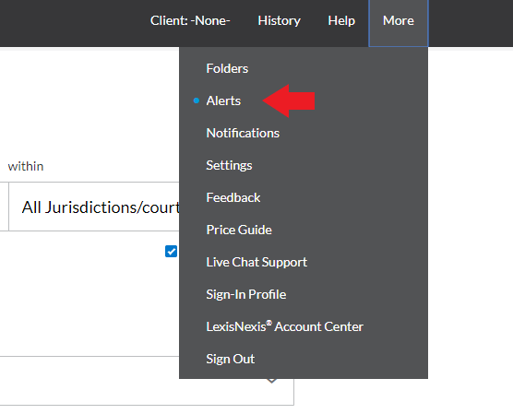Open Help from the top bar
The width and height of the screenshot is (513, 414).
coord(341,21)
